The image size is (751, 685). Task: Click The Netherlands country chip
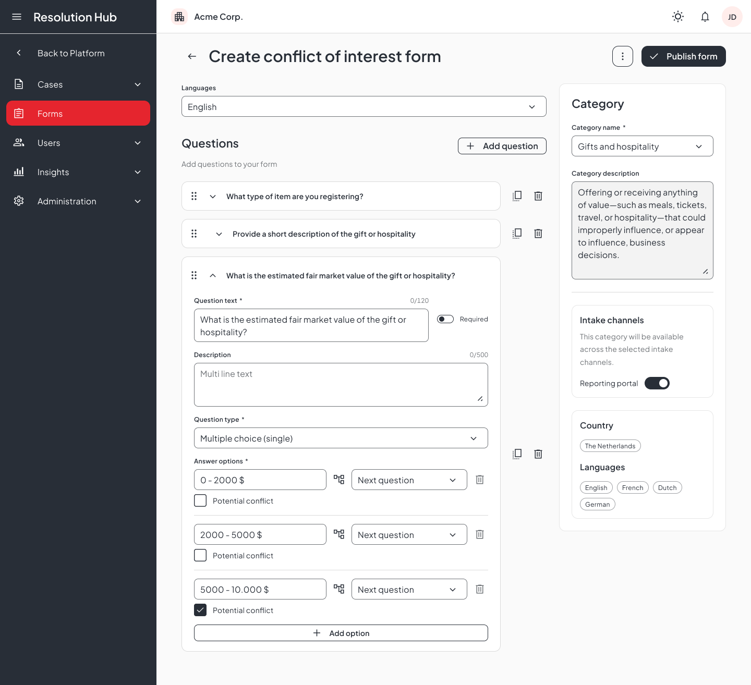[x=610, y=446]
